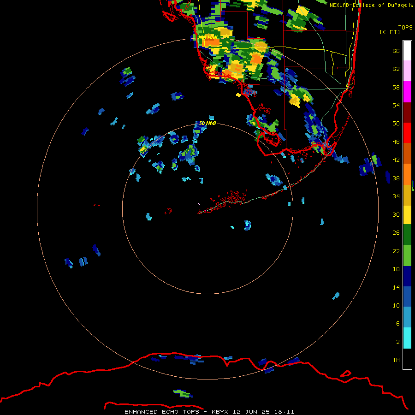Click the "50 NMI" range ring label
This screenshot has width=415, height=415.
pos(207,123)
